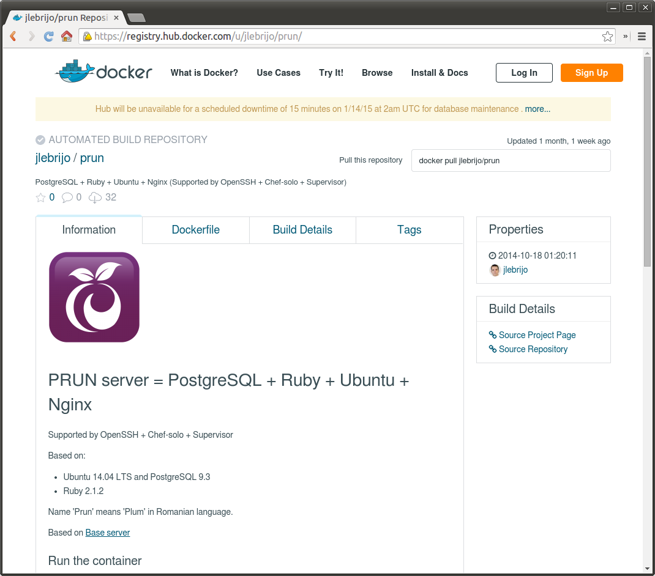
Task: Switch to the Dockerfile tab
Action: click(x=195, y=229)
